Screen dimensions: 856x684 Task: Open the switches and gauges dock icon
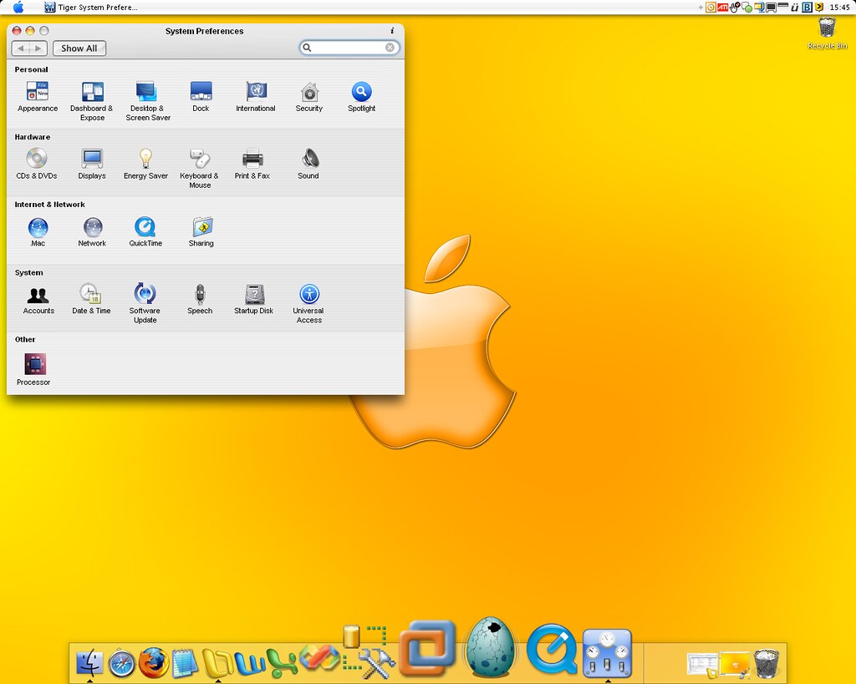(607, 653)
